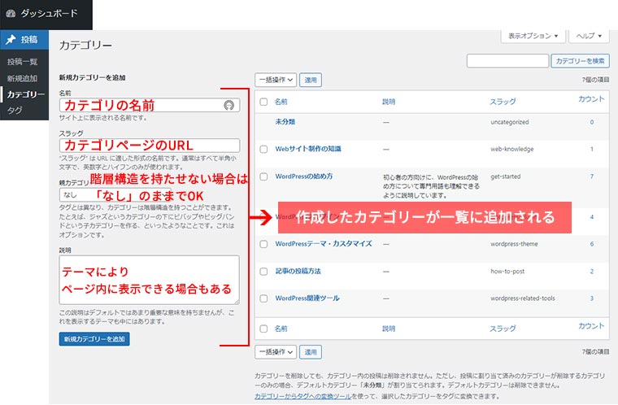Open the bottom 一括操作 dropdown
This screenshot has width=618, height=405.
pos(276,352)
